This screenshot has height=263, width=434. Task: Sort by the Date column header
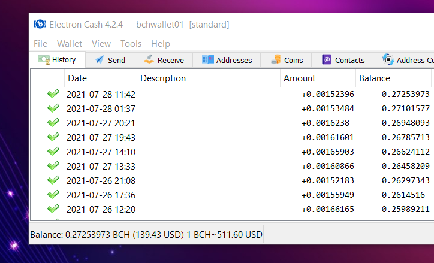(101, 78)
